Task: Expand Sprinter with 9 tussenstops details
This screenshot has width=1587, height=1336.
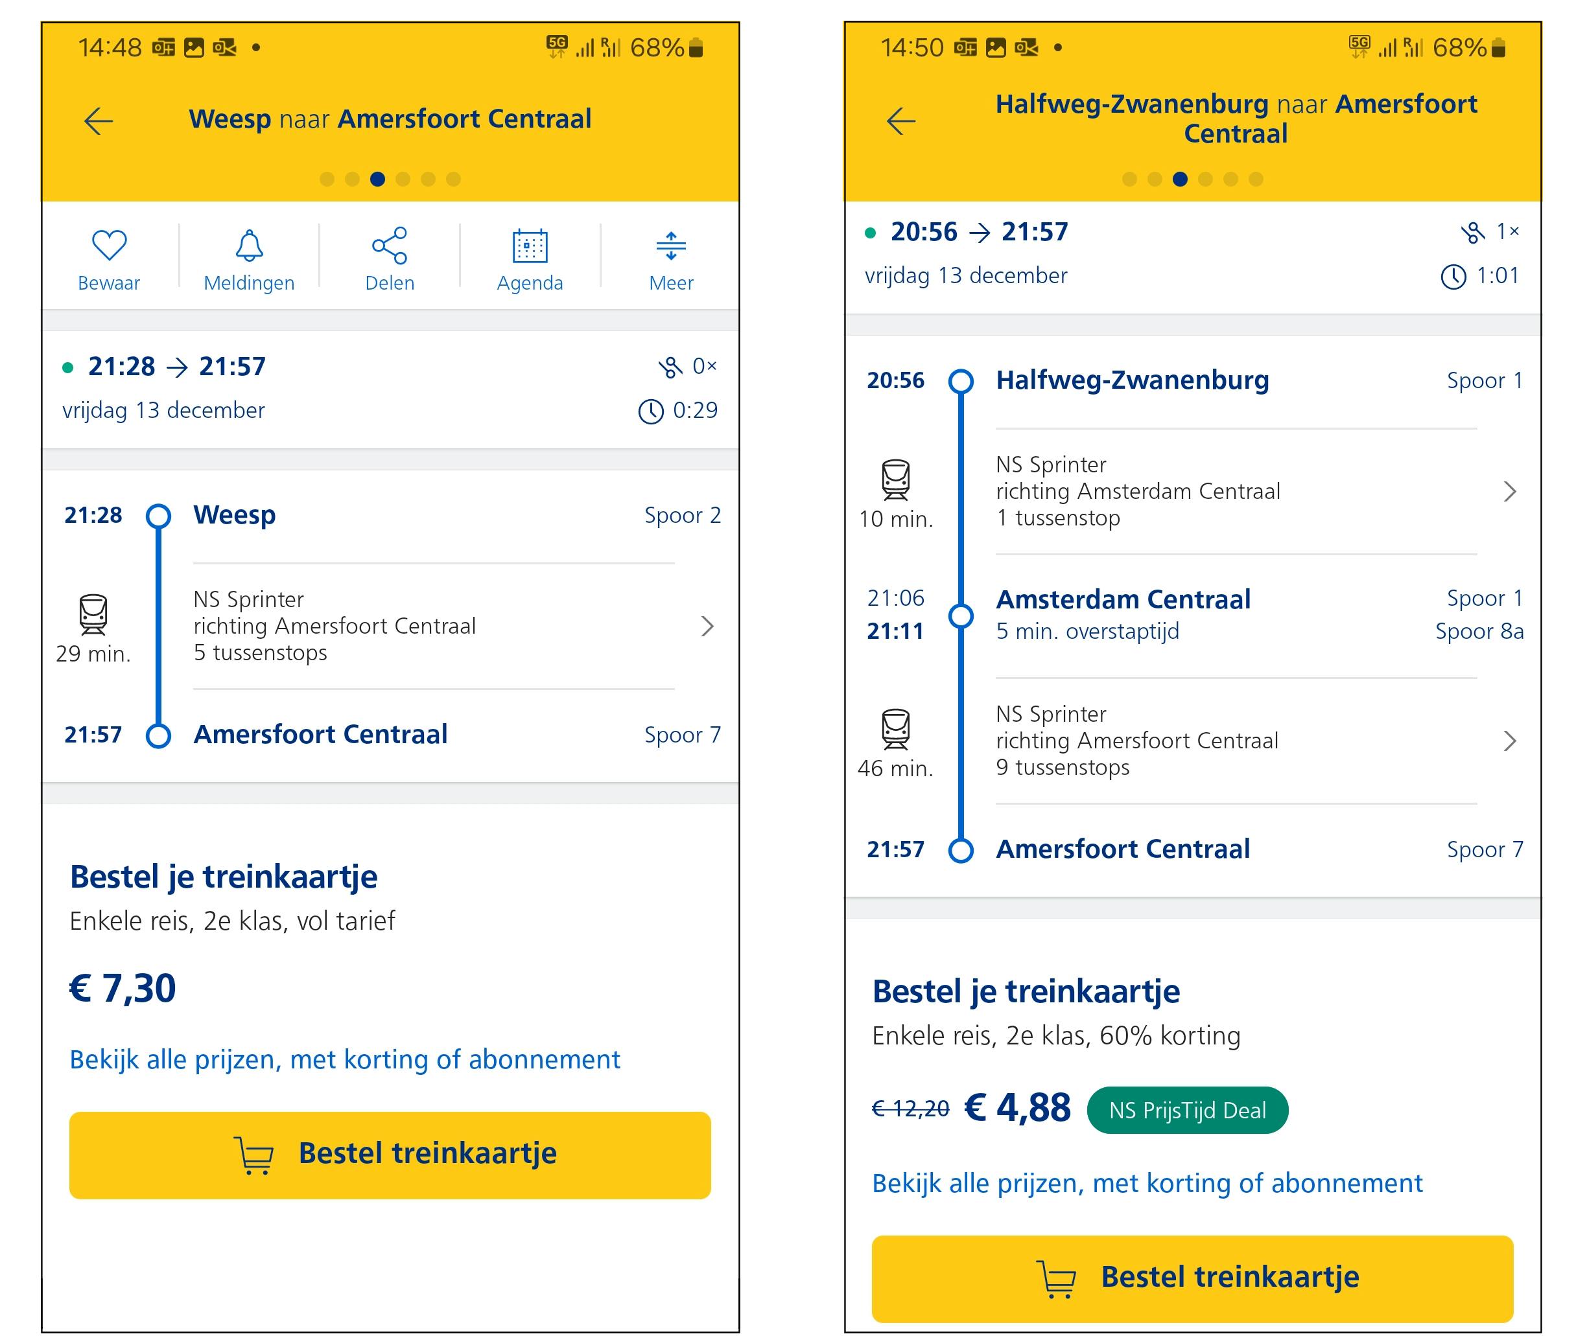Action: 1509,741
